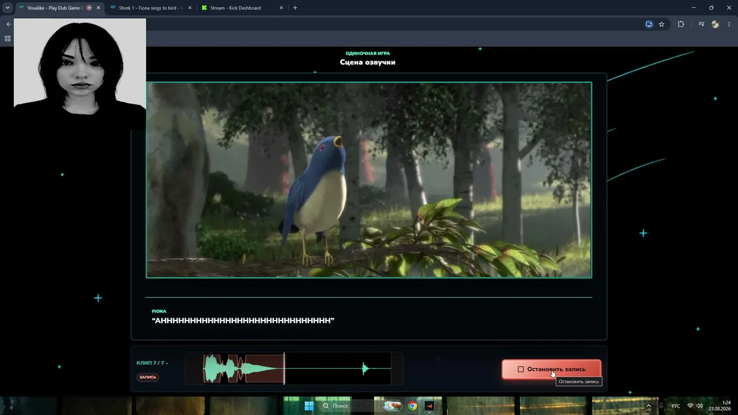The width and height of the screenshot is (738, 415).
Task: Open the apps grid in bookmarks bar
Action: point(7,39)
